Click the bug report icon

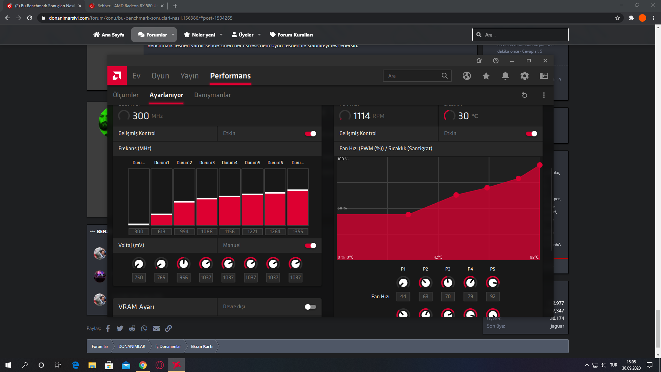(x=479, y=61)
